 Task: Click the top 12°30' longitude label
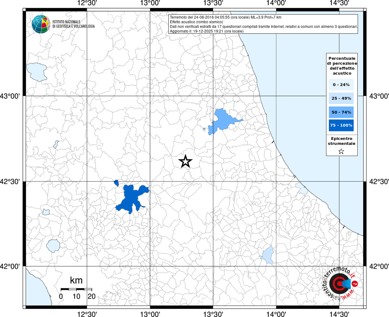coord(87,3)
